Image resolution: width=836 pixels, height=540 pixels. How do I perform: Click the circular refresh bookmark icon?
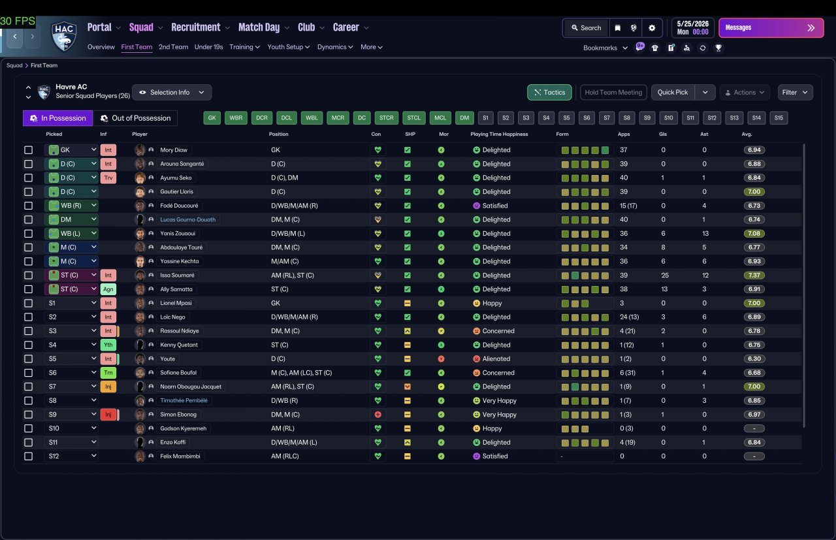(x=703, y=48)
